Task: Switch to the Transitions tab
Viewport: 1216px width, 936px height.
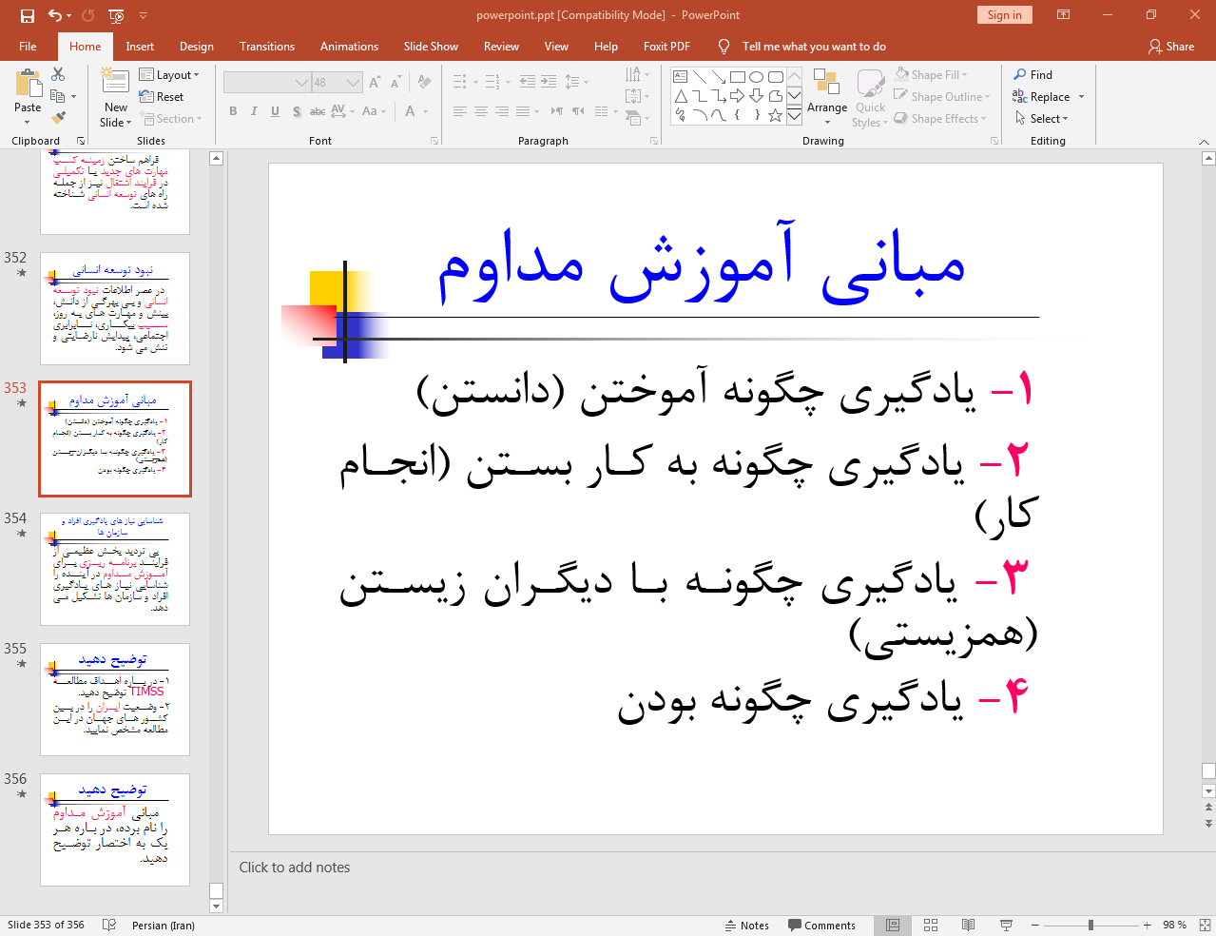Action: (x=267, y=46)
